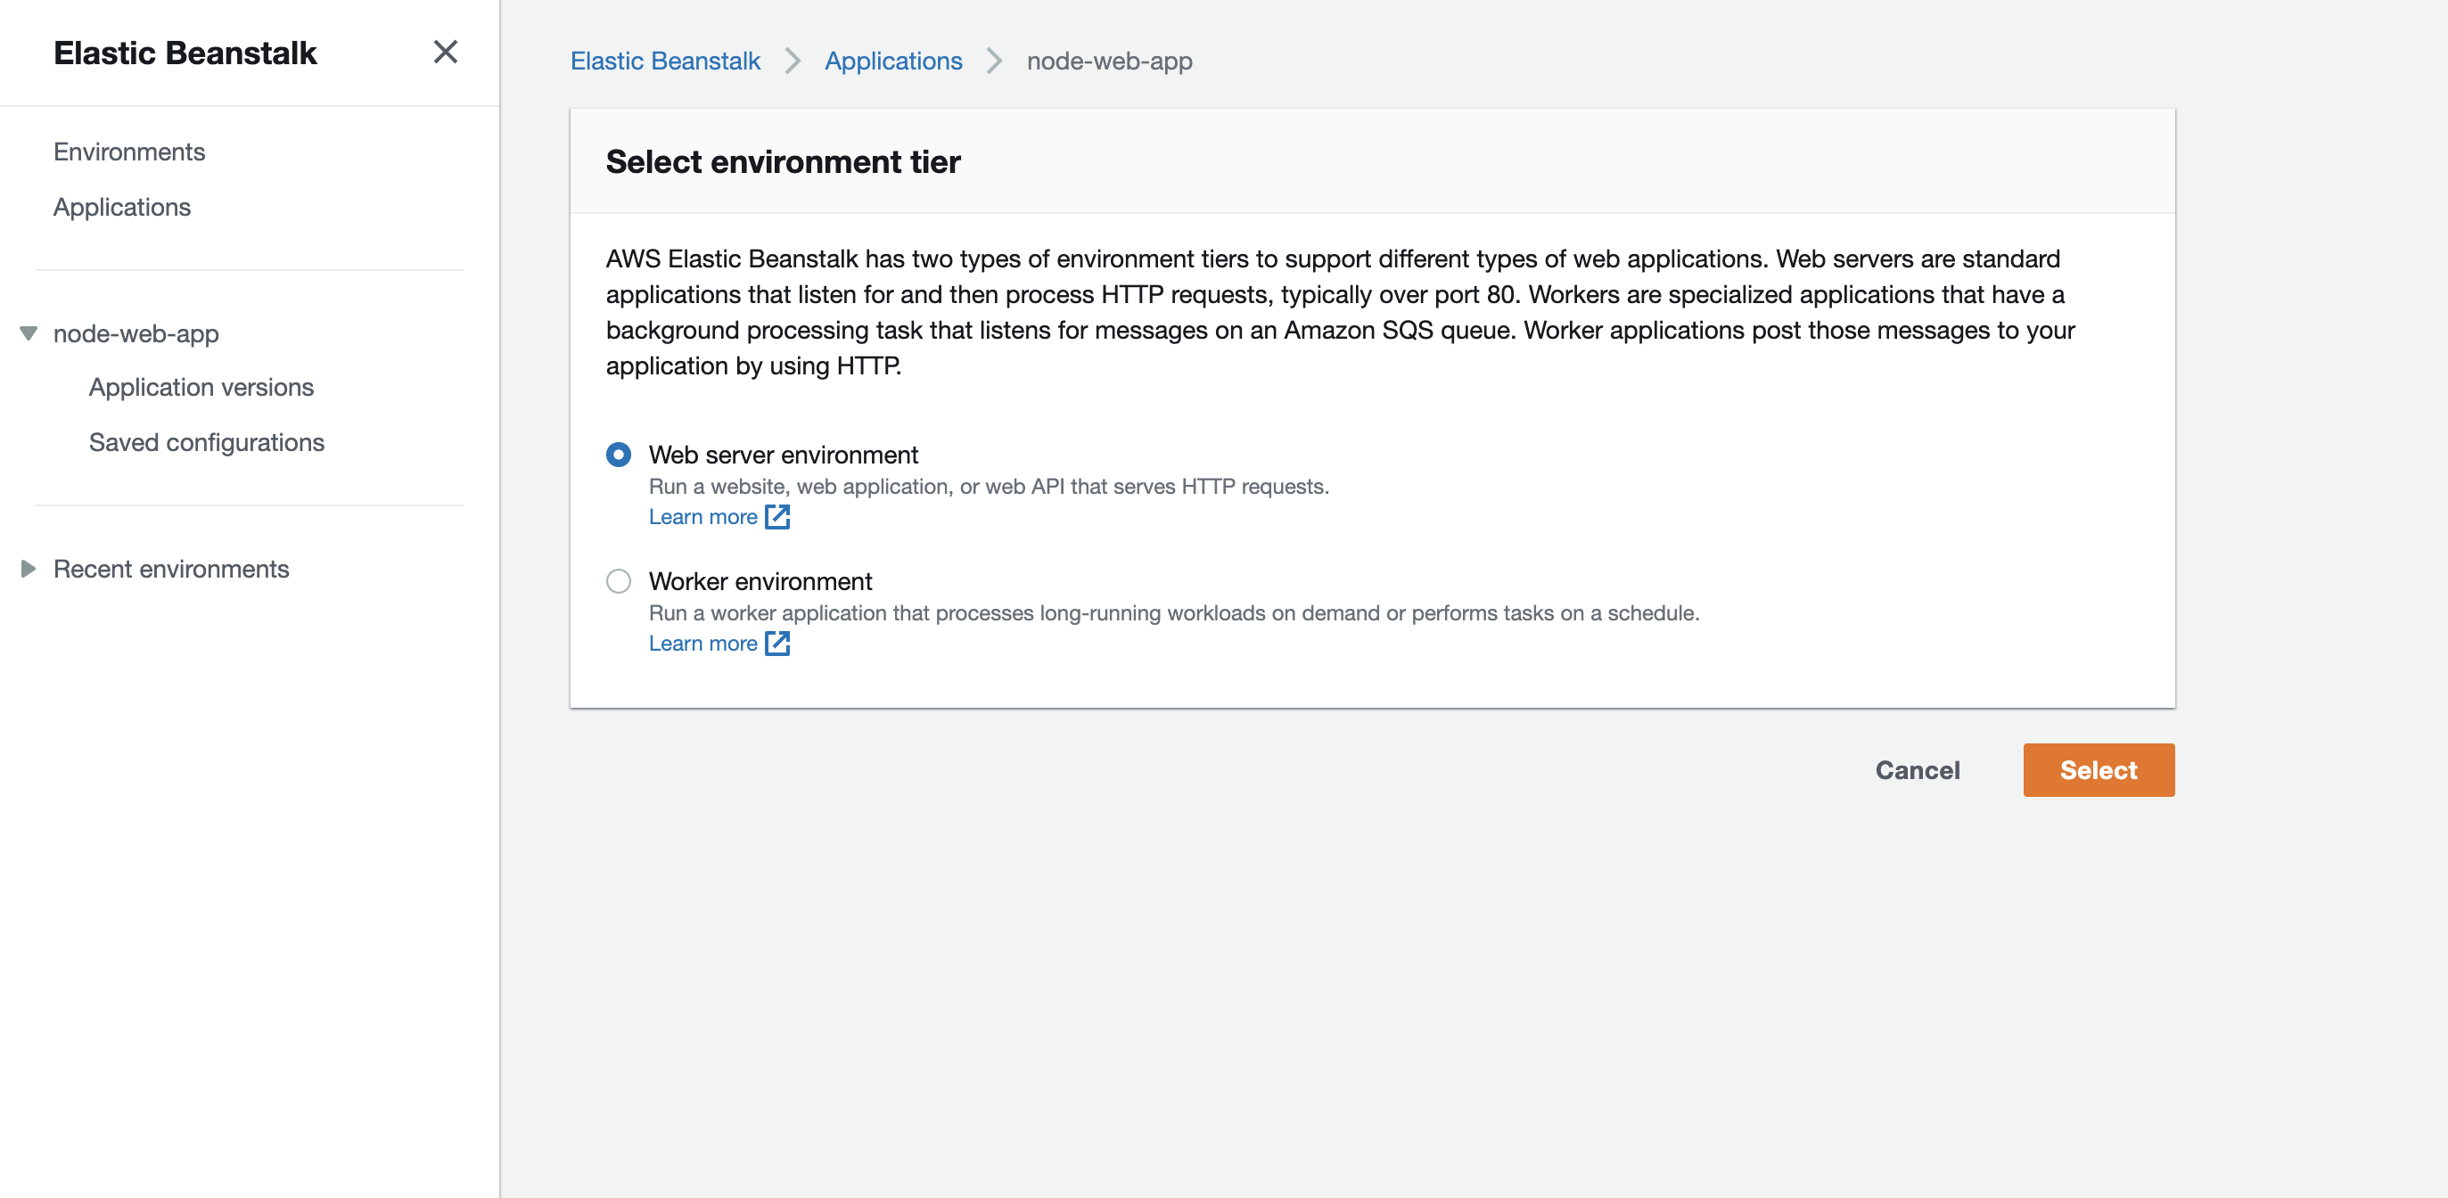Open Applications in the sidebar

coord(121,207)
